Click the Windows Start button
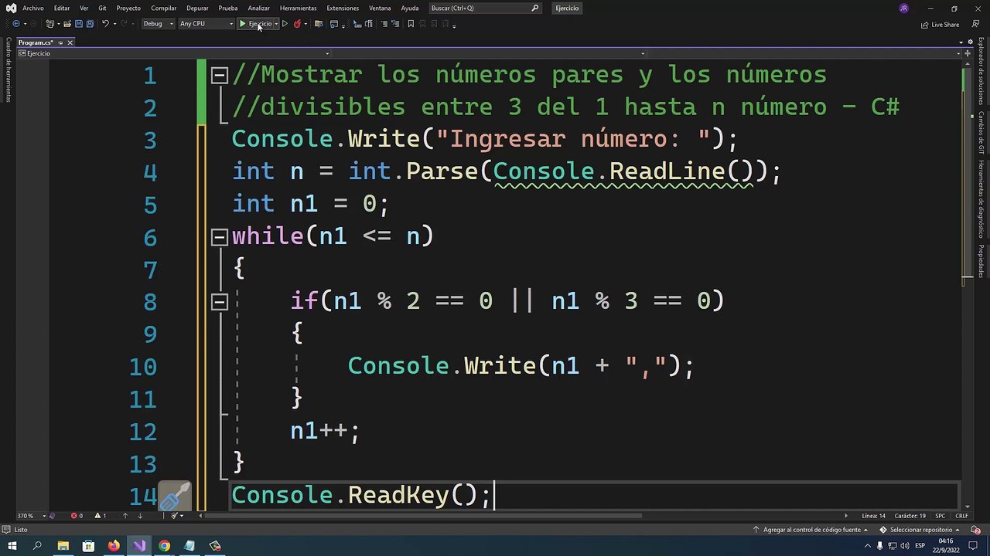This screenshot has width=990, height=556. [x=12, y=546]
